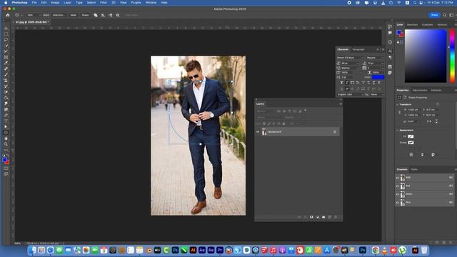
Task: Select the Clone Stamp tool
Action: 6,81
